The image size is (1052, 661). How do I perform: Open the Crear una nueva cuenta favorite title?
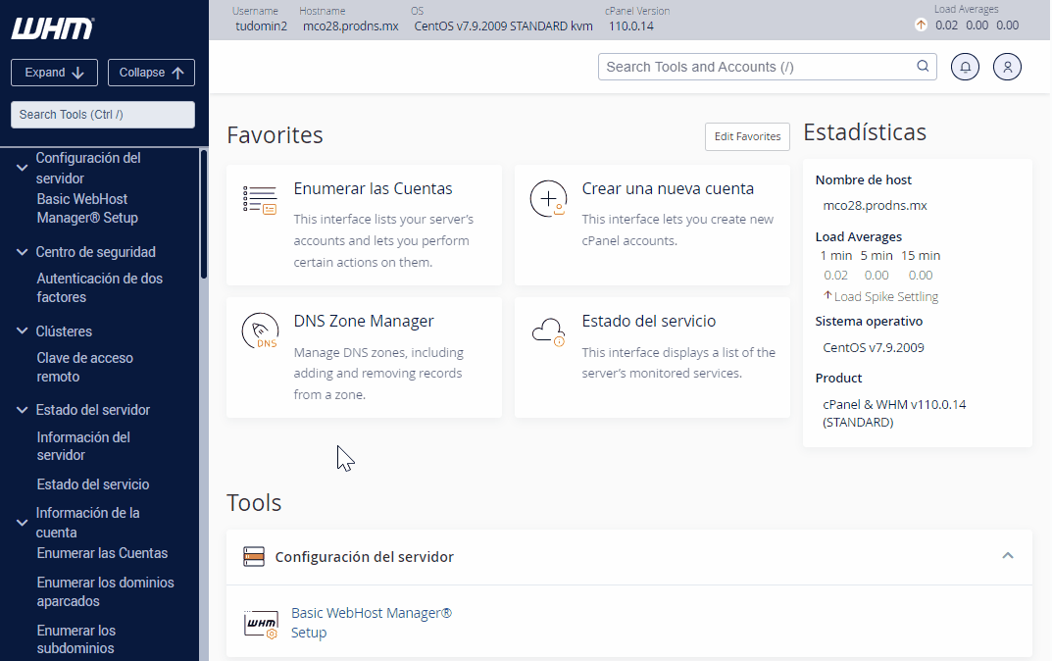(x=668, y=188)
